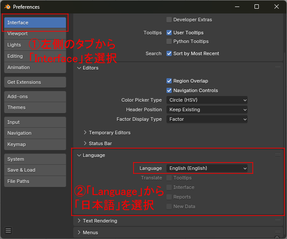Open Save & Load tab
The image size is (287, 239).
tap(35, 170)
